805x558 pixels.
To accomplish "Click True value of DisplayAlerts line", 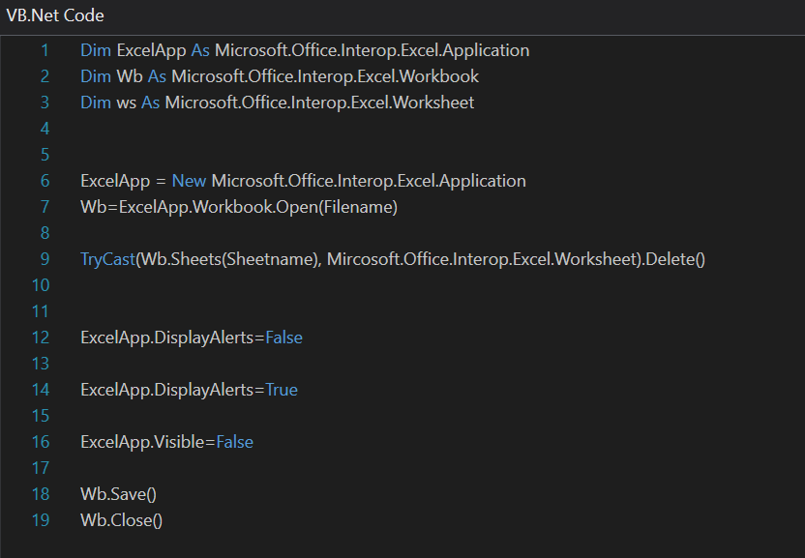I will click(282, 390).
